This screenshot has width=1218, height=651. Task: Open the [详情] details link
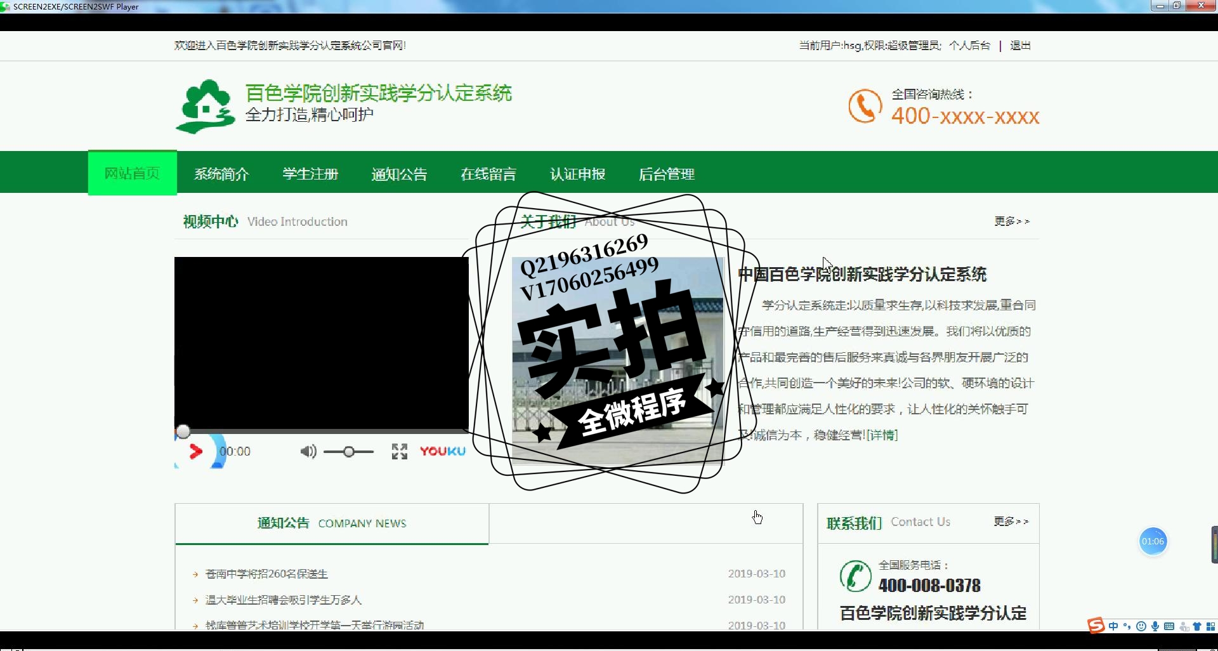[882, 435]
